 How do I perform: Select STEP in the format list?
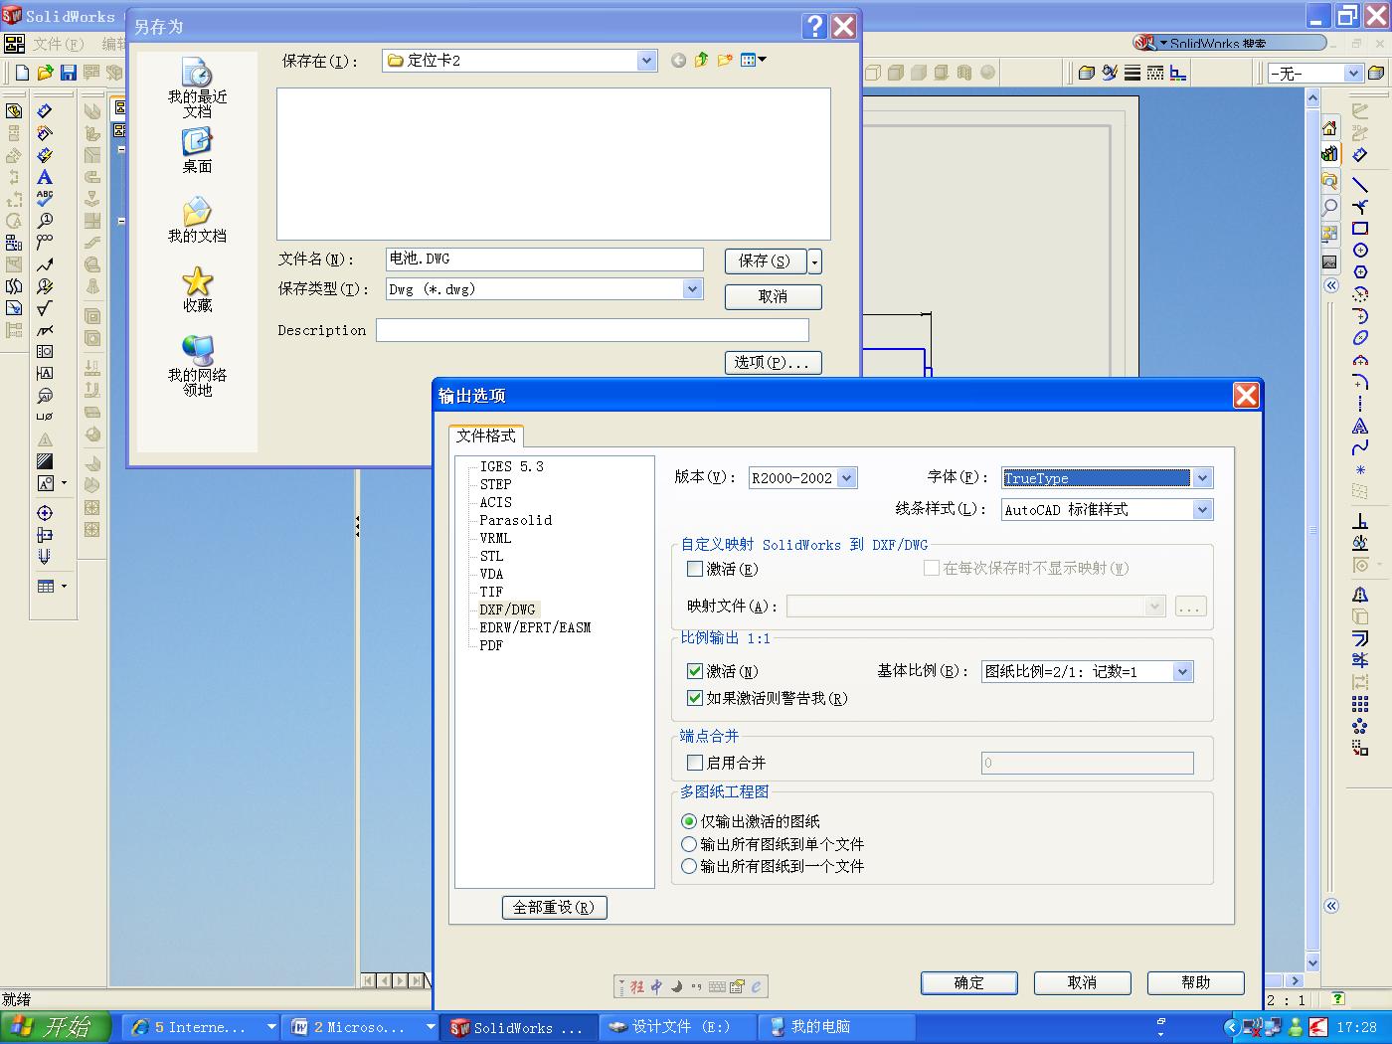point(495,484)
